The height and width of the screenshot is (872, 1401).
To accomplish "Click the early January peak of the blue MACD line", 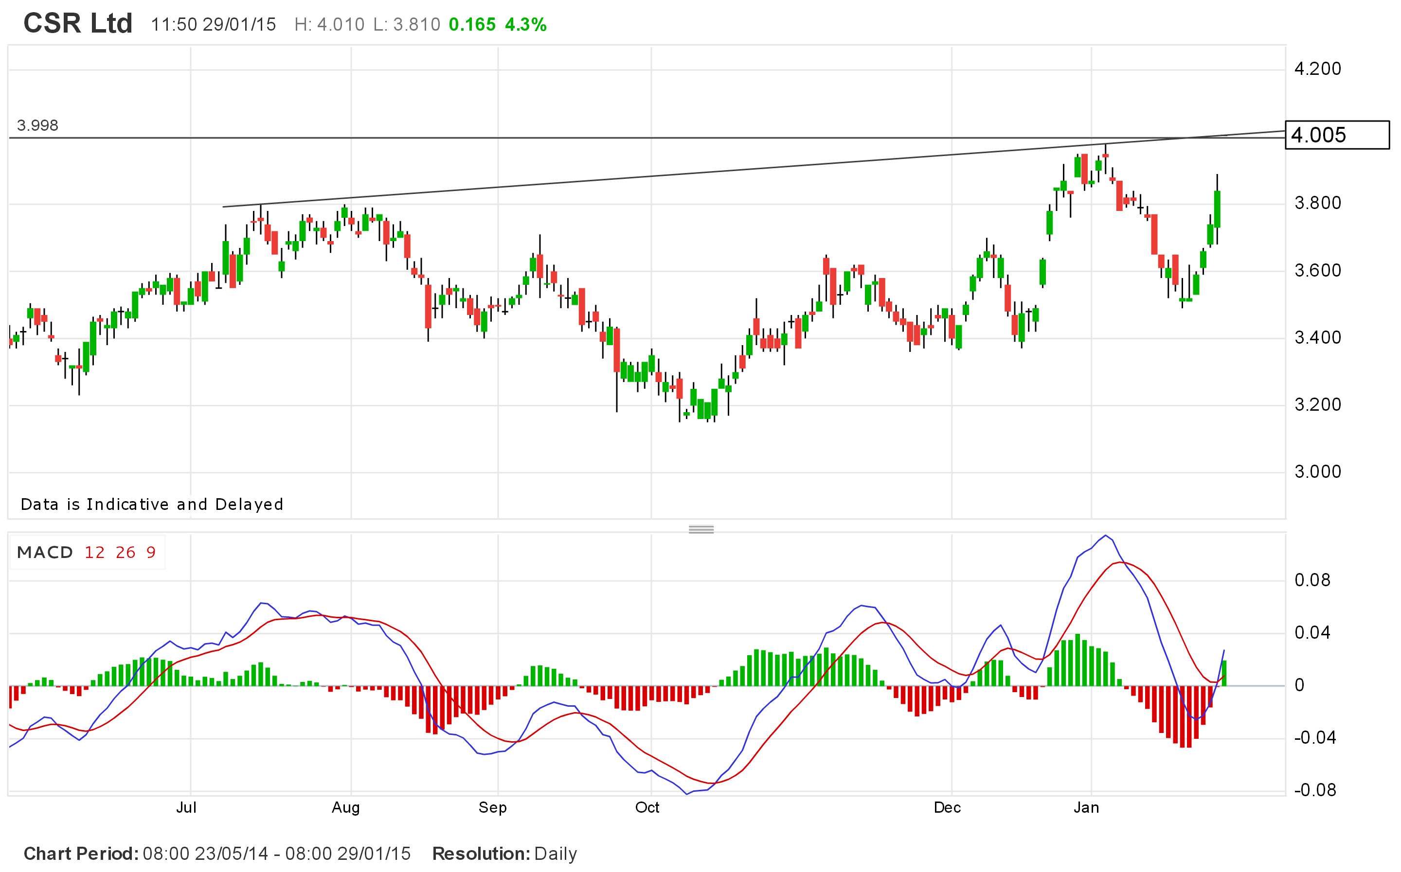I will pos(1105,536).
